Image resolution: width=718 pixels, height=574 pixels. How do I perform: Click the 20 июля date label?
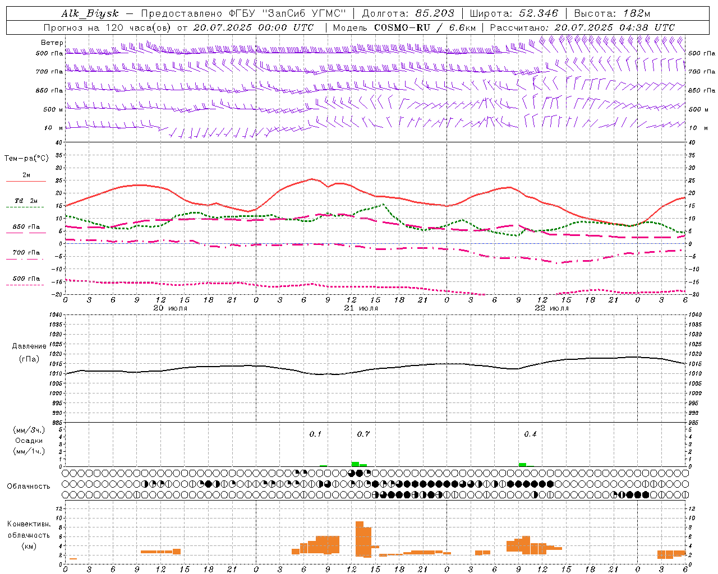pos(171,308)
